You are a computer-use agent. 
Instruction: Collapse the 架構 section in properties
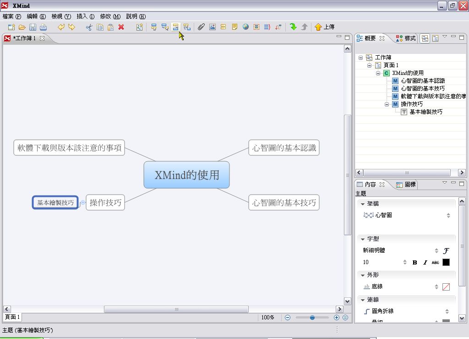363,204
